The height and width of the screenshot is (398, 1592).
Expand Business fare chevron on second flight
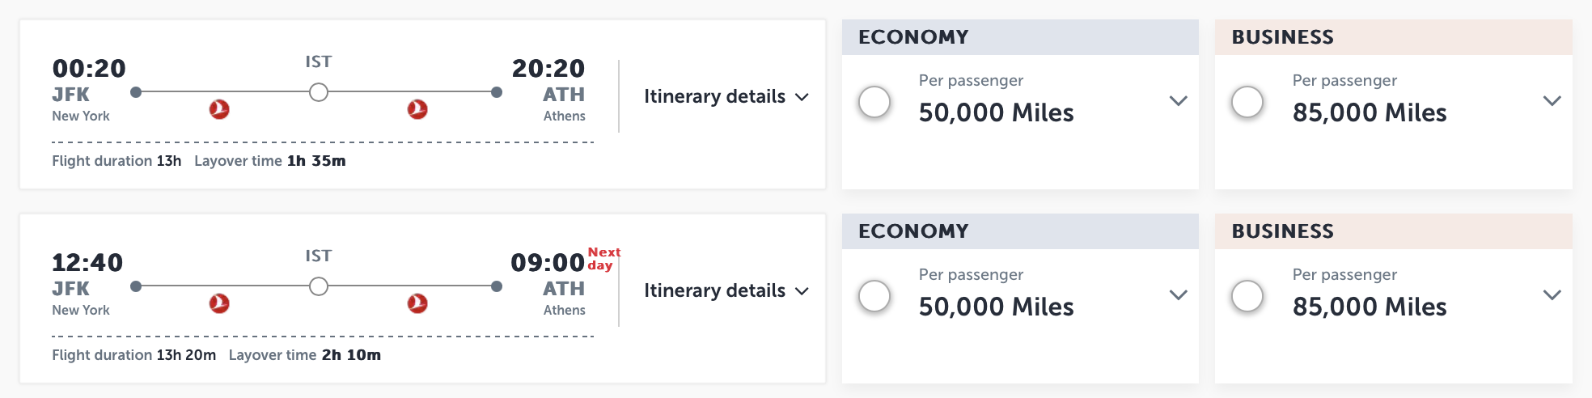pos(1552,295)
